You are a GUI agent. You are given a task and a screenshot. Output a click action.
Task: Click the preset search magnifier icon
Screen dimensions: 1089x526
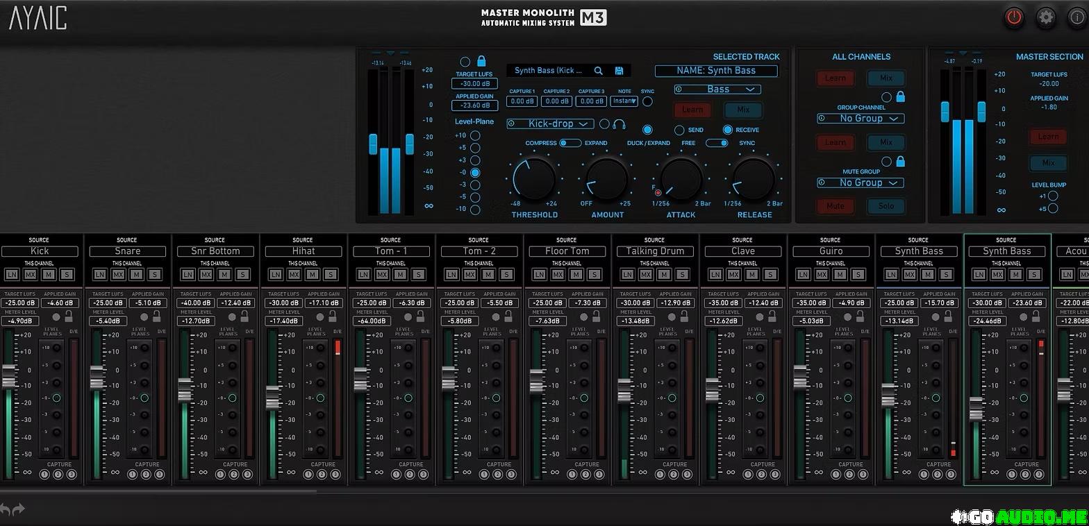click(598, 71)
